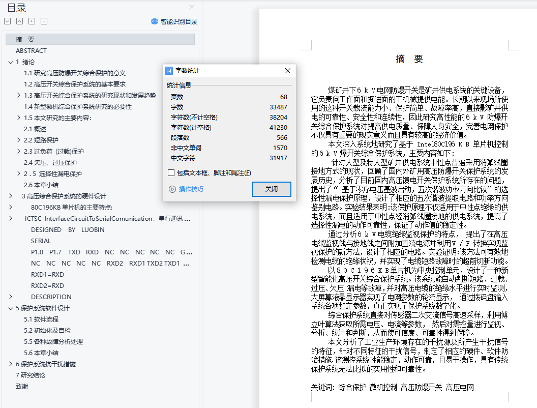537x408 pixels.
Task: Click the 字数 value 33487
Action: pos(279,107)
